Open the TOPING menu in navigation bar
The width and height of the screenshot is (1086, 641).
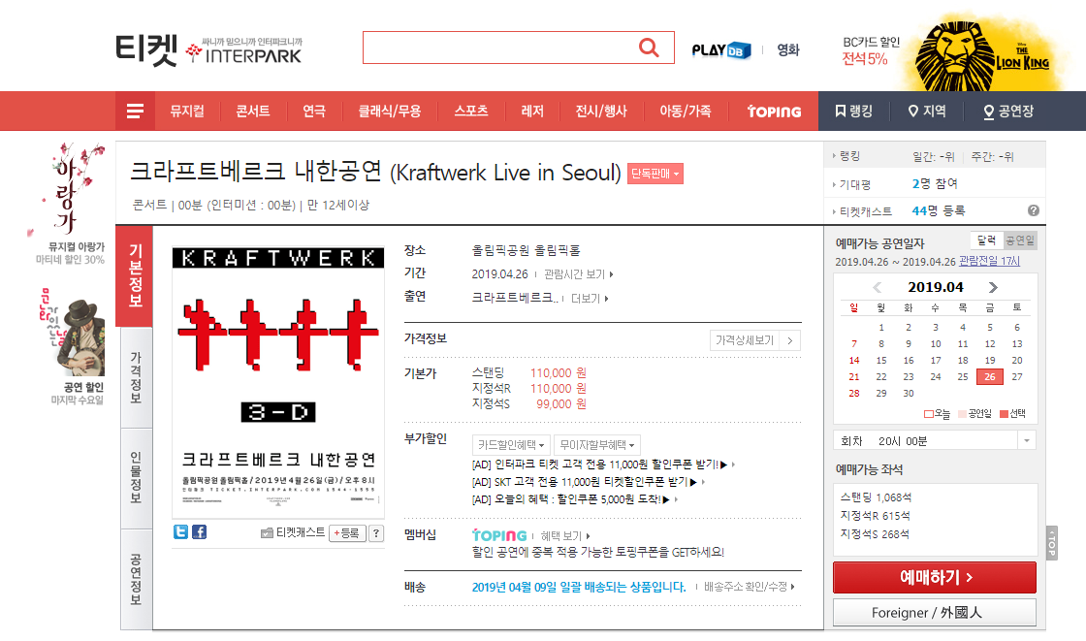tap(774, 111)
